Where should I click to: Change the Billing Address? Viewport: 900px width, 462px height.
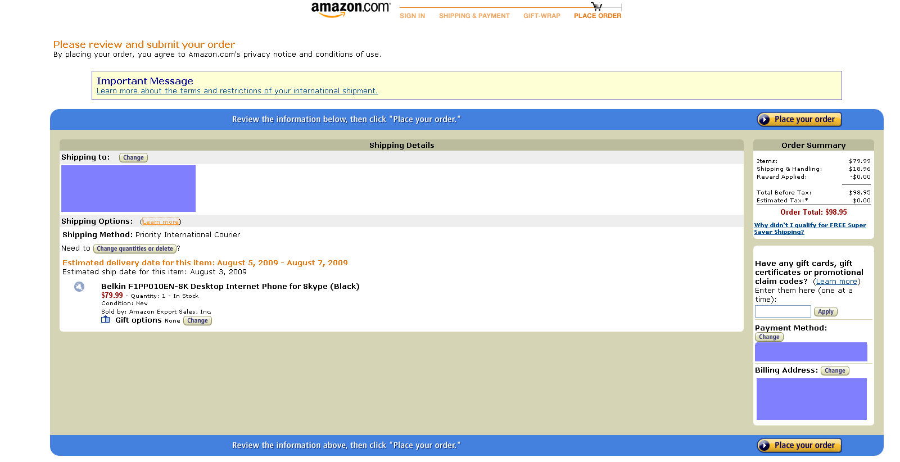coord(835,370)
